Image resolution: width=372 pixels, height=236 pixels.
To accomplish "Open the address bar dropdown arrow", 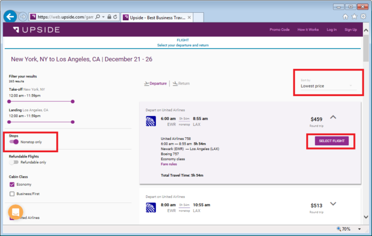I will click(103, 17).
